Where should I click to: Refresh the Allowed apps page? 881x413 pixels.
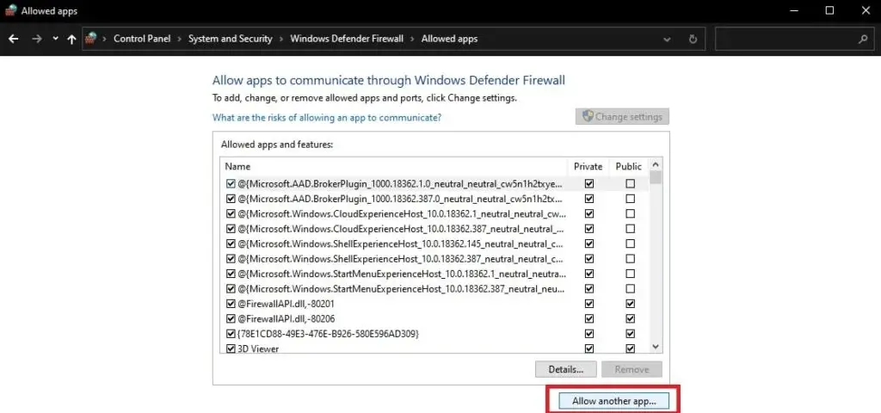point(693,39)
